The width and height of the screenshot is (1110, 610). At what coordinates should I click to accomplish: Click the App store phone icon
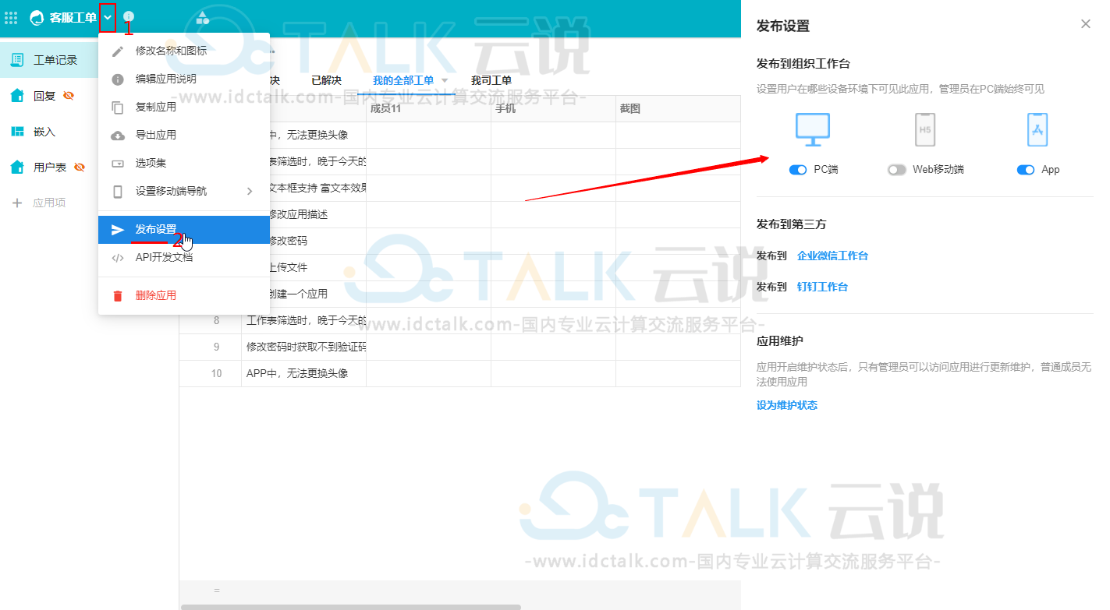tap(1037, 130)
